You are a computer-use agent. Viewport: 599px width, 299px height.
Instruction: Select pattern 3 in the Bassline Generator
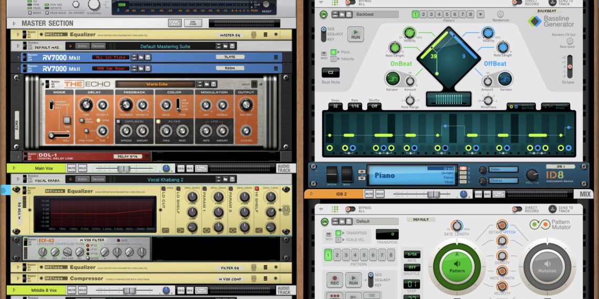(x=431, y=15)
